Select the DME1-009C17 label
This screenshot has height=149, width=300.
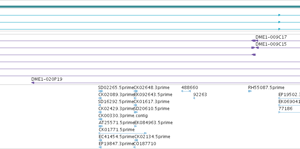coord(271,37)
